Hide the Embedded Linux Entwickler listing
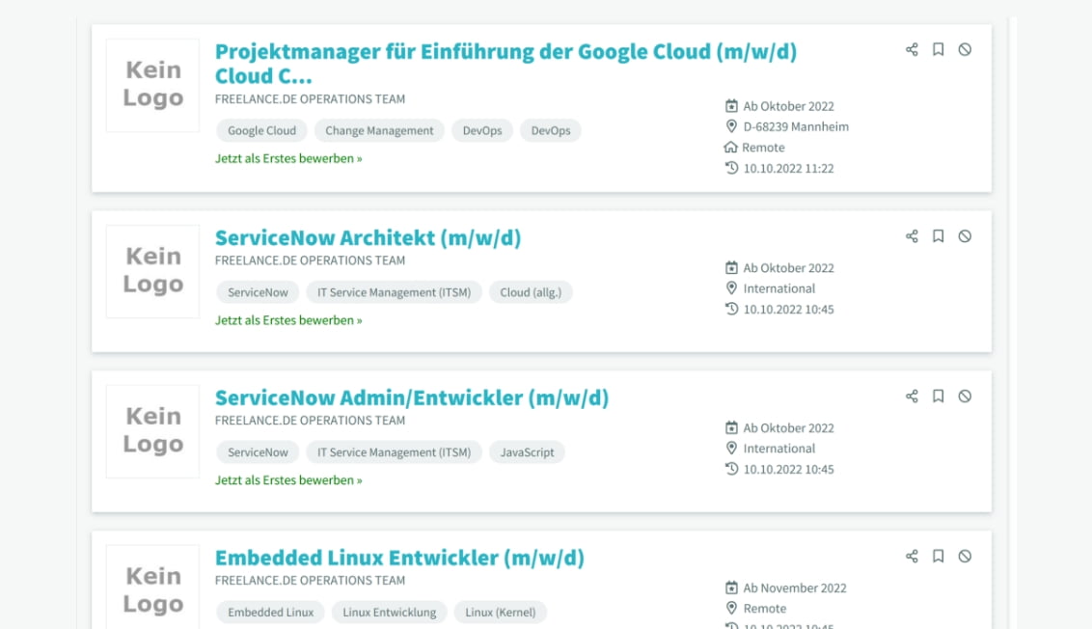The image size is (1092, 629). (x=965, y=557)
